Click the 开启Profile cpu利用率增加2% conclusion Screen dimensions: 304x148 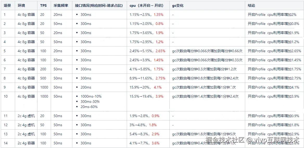(272, 15)
